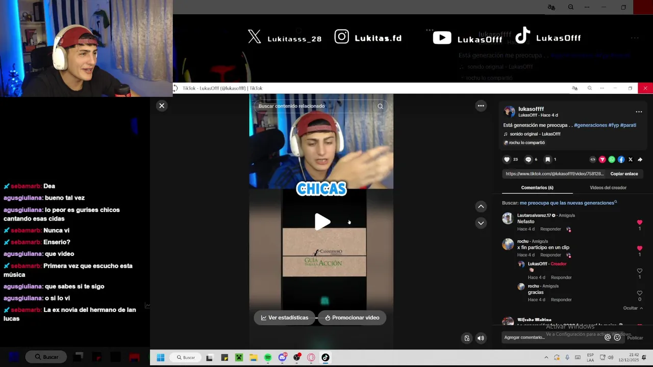This screenshot has width=653, height=367.
Task: Close the TikTok video viewer with X
Action: click(162, 106)
